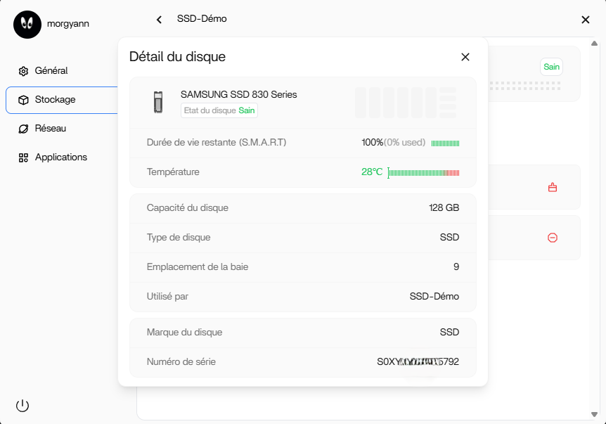Click the Réseau planet icon
This screenshot has width=606, height=424.
(x=23, y=129)
